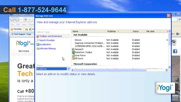Open View menu in Internet Explorer
The height and width of the screenshot is (102, 181).
pyautogui.click(x=24, y=24)
